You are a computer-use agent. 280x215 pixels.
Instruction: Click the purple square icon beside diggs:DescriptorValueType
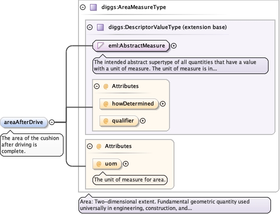coord(100,27)
